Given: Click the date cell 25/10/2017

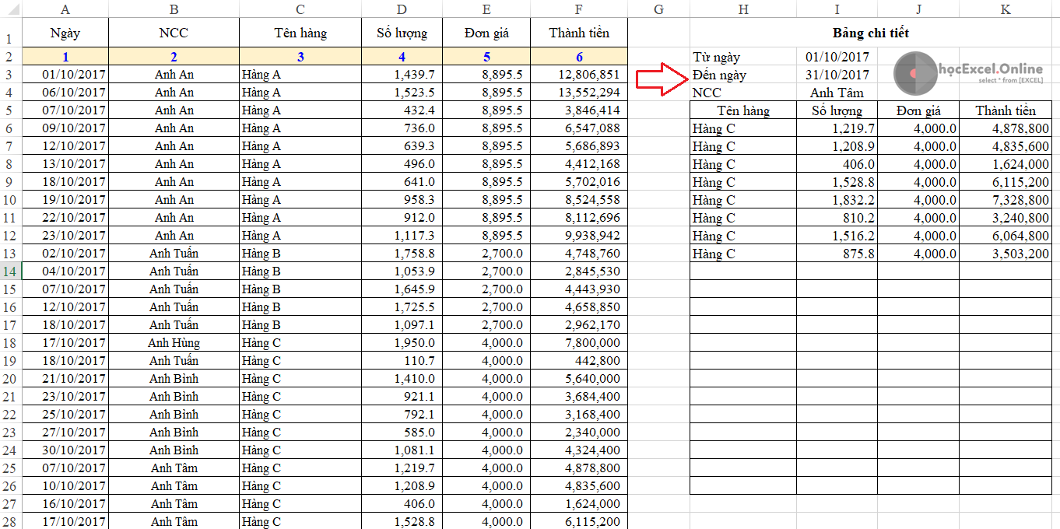Looking at the screenshot, I should [65, 415].
